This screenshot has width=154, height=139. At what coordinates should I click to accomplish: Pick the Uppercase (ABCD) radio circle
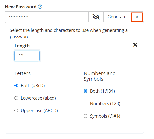[x=16, y=111]
